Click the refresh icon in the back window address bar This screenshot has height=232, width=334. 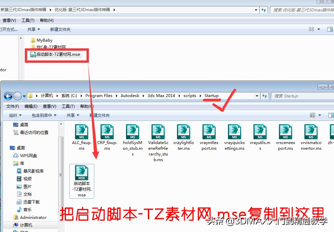(x=264, y=10)
